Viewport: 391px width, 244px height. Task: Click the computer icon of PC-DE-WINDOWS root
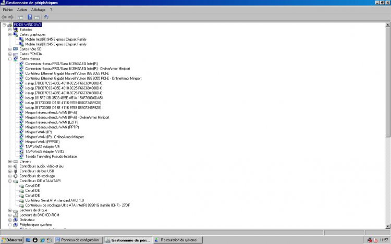click(x=10, y=24)
